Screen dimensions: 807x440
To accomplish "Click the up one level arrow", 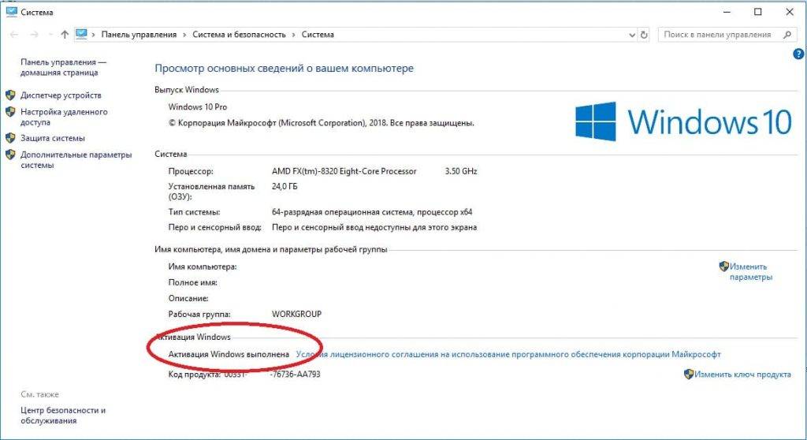I will [65, 35].
